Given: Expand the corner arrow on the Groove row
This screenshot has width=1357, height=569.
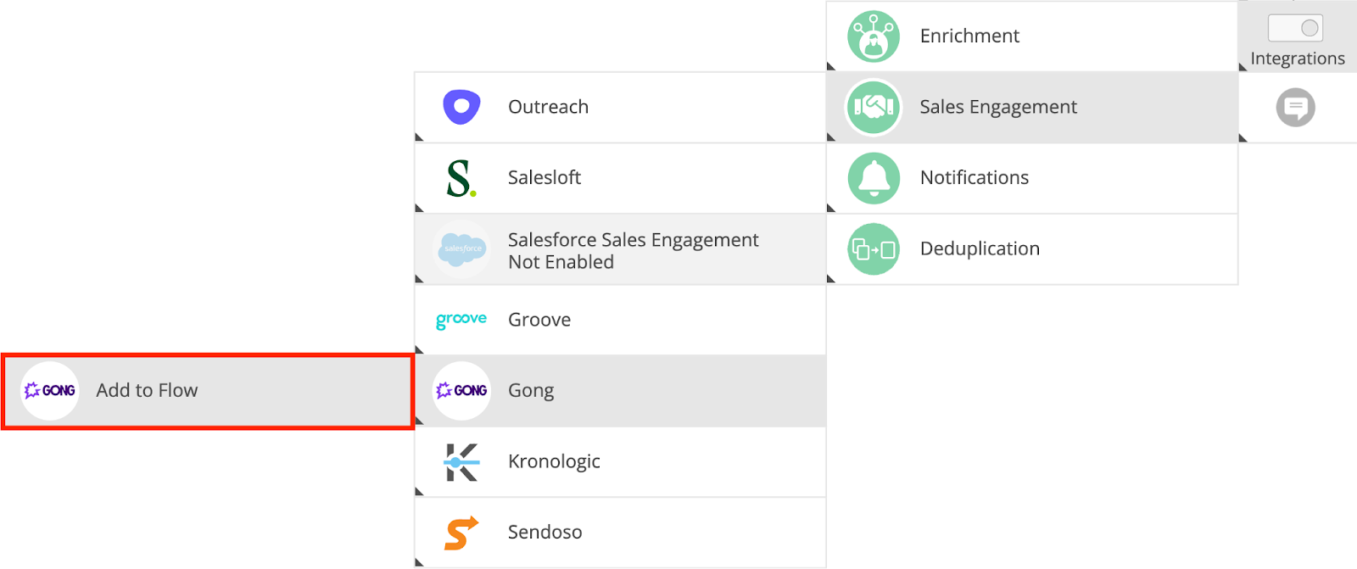Looking at the screenshot, I should pos(418,350).
